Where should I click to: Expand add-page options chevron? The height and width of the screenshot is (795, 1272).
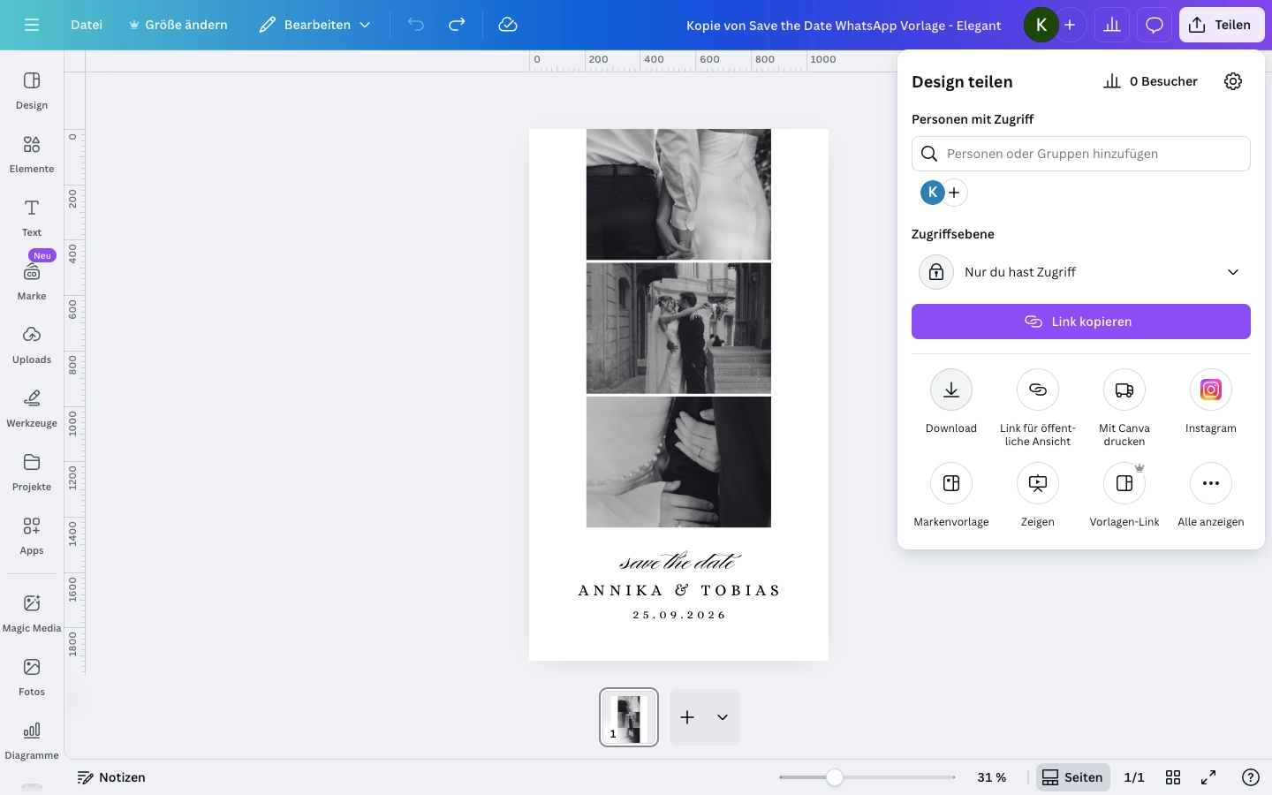coord(723,717)
